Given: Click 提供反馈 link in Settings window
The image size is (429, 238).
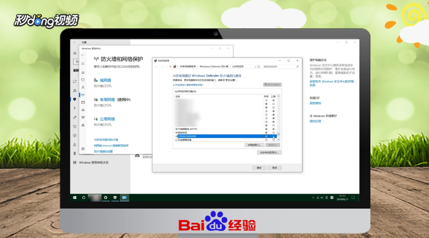Looking at the screenshot, I should pos(315,121).
